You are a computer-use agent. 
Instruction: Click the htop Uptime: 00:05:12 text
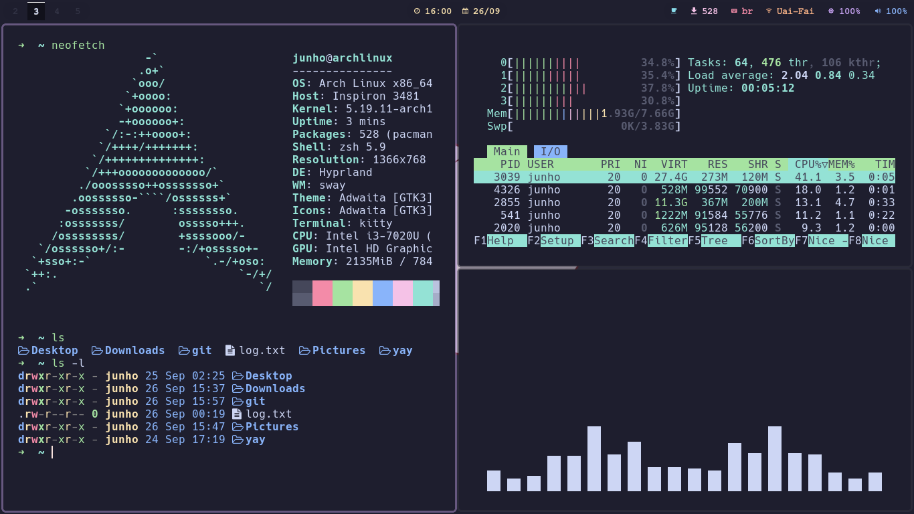click(x=741, y=88)
